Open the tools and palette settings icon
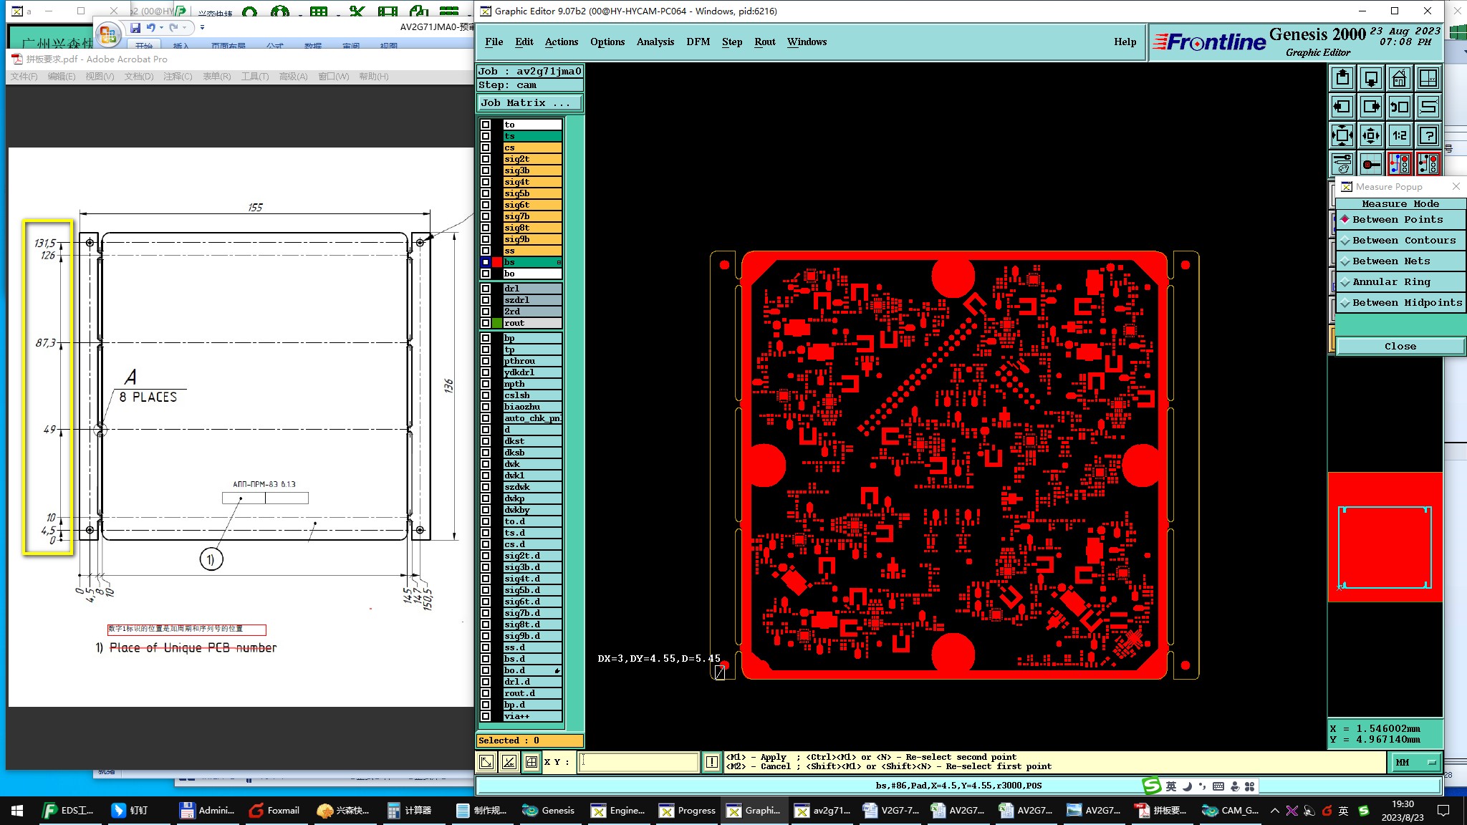The image size is (1467, 825). [x=1342, y=164]
